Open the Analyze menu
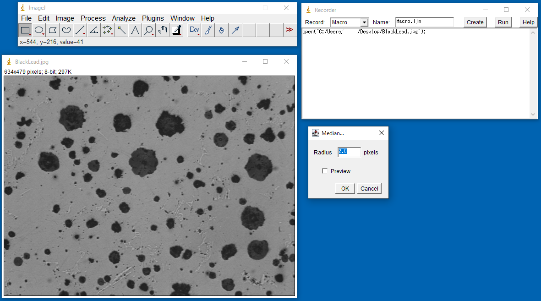The height and width of the screenshot is (301, 541). pyautogui.click(x=124, y=18)
